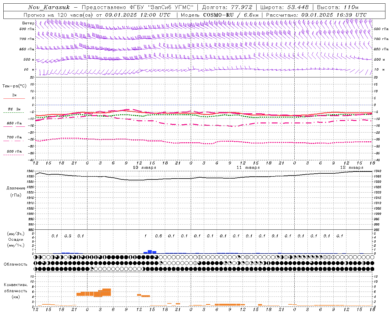The image size is (390, 312).
Task: Click the Осадки precipitation label
Action: click(16, 239)
